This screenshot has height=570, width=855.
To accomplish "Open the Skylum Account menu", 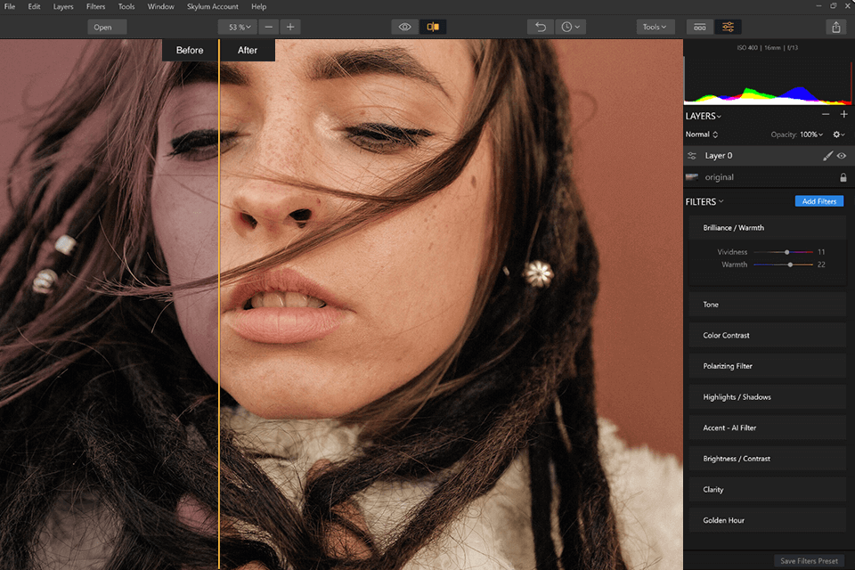I will point(212,6).
